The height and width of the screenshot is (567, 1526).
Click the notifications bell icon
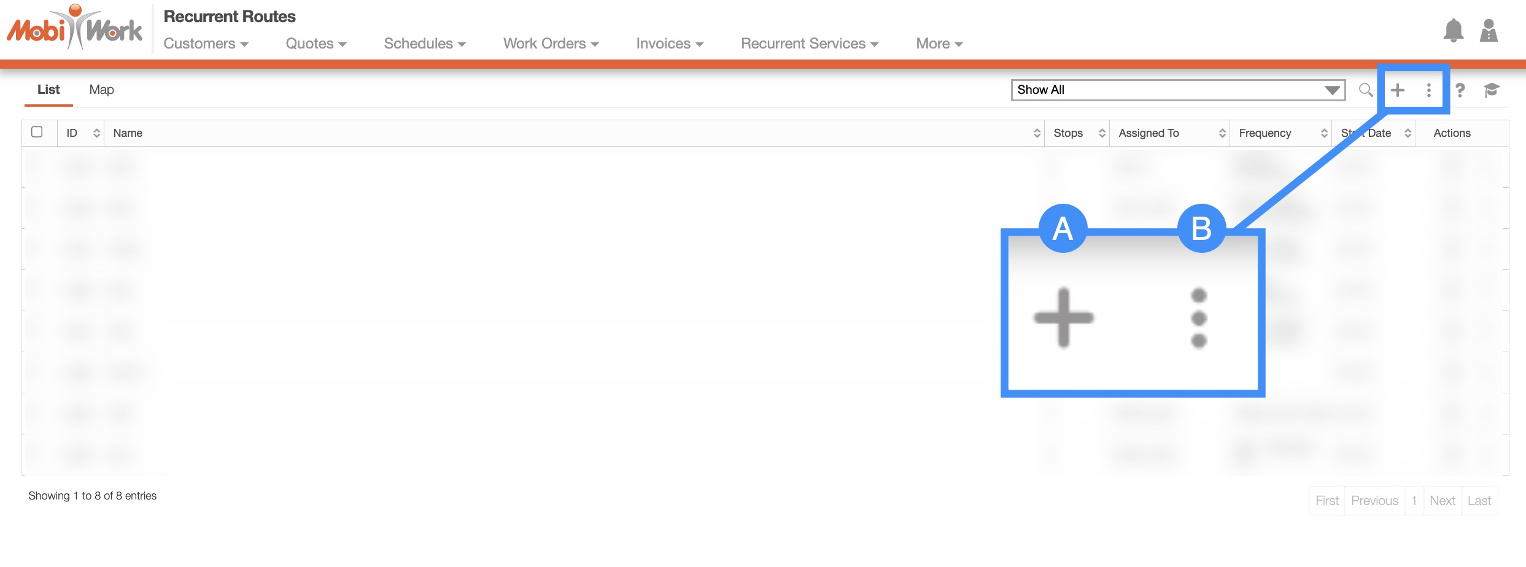(1452, 31)
